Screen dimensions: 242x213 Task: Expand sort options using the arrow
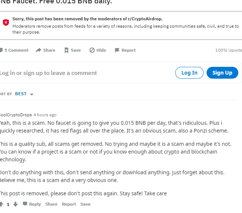[32, 94]
